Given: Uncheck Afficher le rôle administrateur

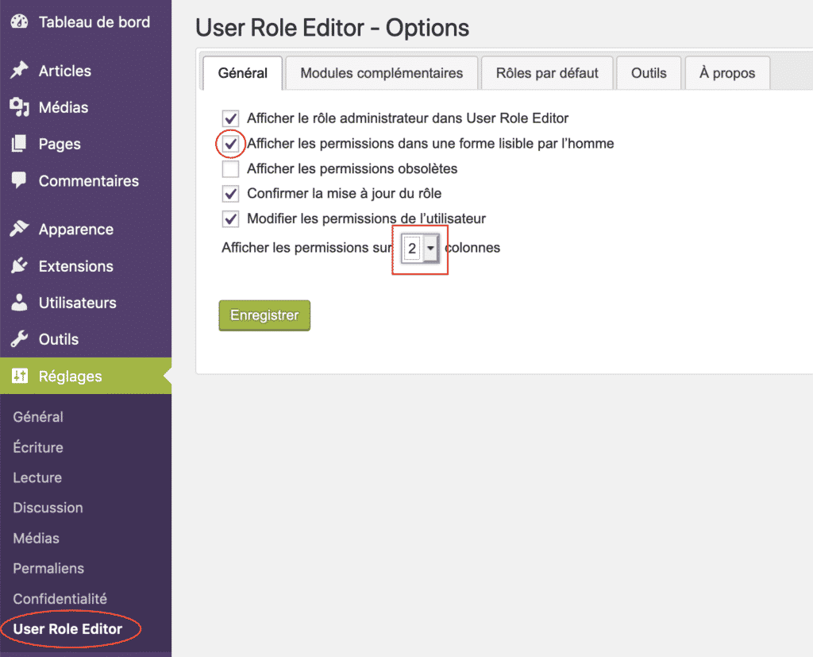Looking at the screenshot, I should click(230, 118).
